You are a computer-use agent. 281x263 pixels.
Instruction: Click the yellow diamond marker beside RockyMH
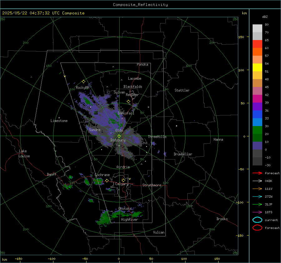click(83, 82)
